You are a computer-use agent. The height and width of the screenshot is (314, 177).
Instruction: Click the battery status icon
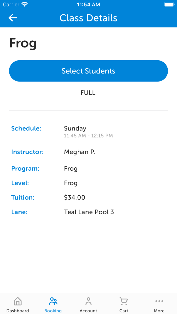click(x=169, y=5)
